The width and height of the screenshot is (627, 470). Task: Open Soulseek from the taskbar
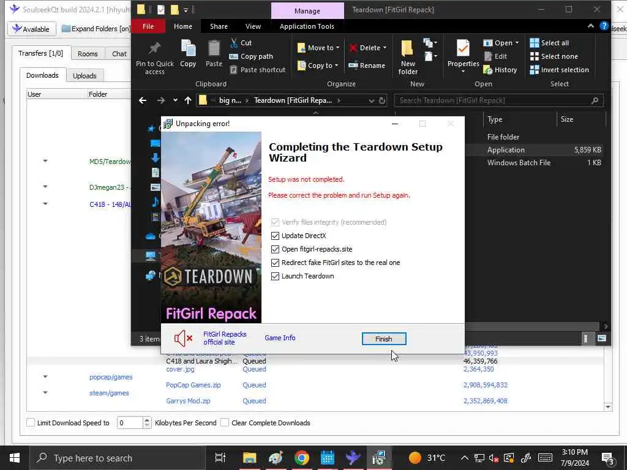(x=353, y=458)
